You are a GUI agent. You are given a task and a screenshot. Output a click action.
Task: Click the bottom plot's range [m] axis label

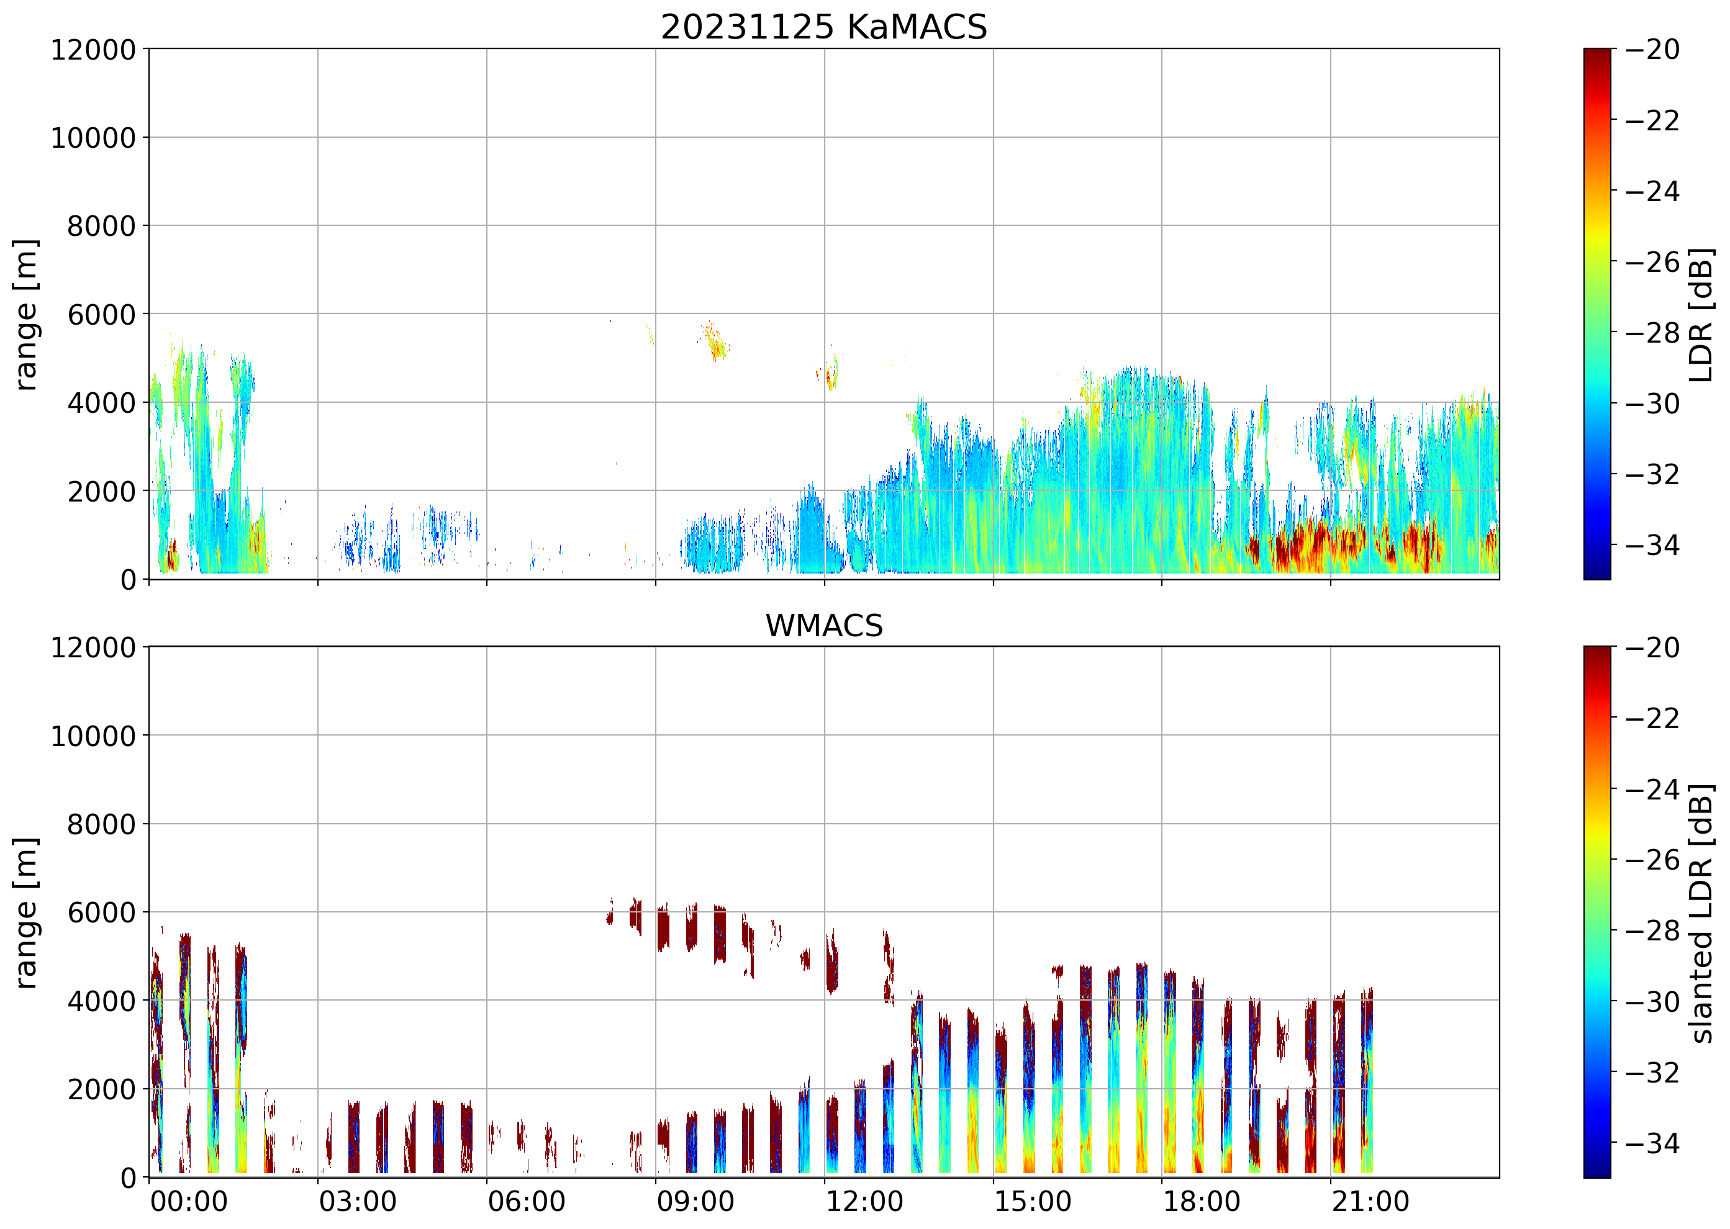point(25,912)
